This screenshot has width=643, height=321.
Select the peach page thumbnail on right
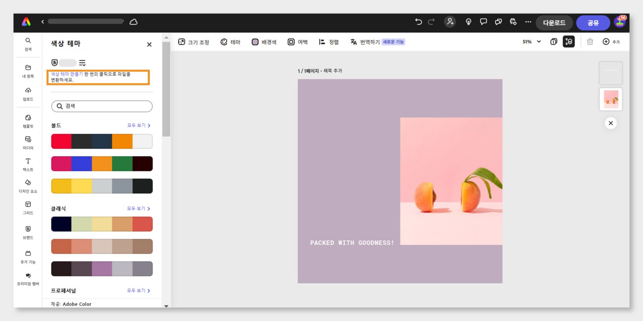[611, 99]
